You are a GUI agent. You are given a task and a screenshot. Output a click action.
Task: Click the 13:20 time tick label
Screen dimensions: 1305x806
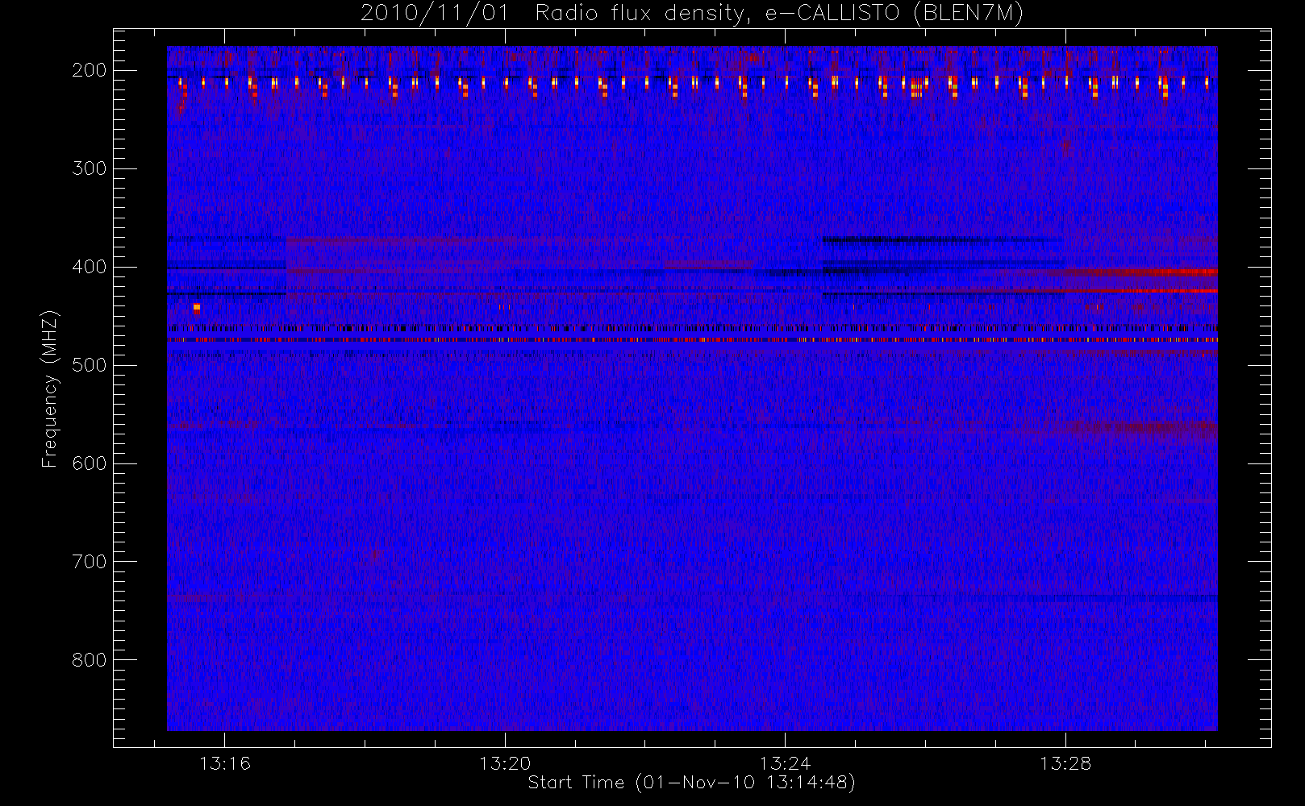505,763
